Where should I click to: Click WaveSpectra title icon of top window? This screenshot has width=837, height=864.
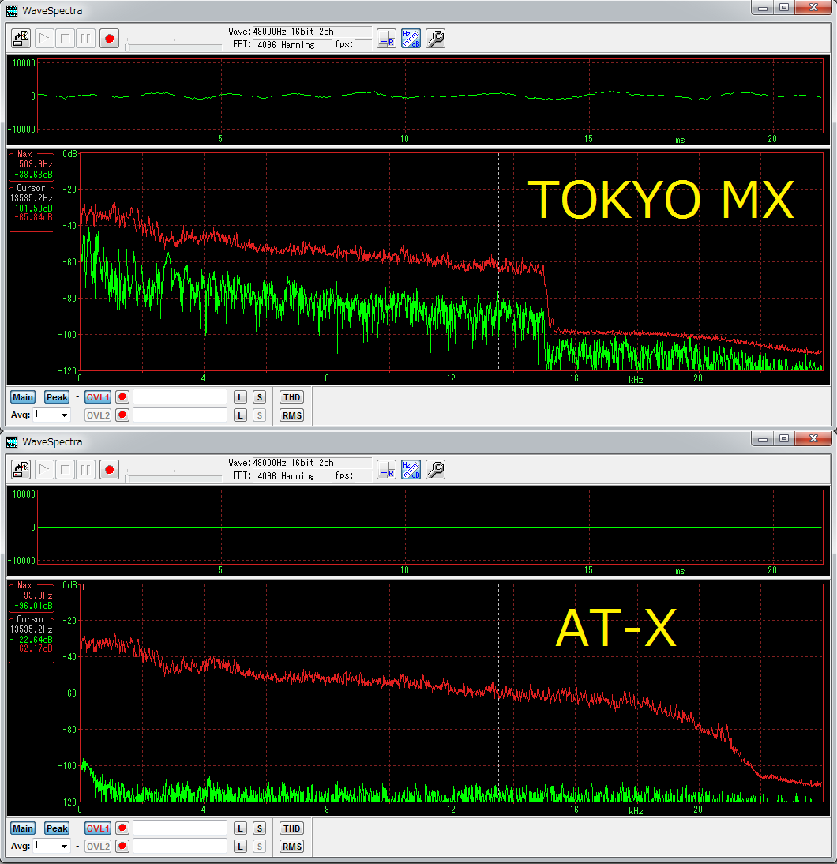[12, 10]
